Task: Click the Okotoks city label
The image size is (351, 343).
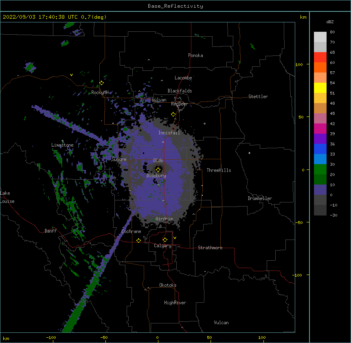Action: tap(168, 285)
